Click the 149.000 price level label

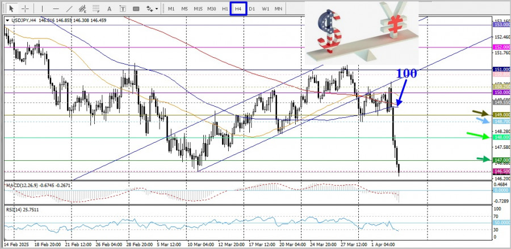[x=502, y=115]
